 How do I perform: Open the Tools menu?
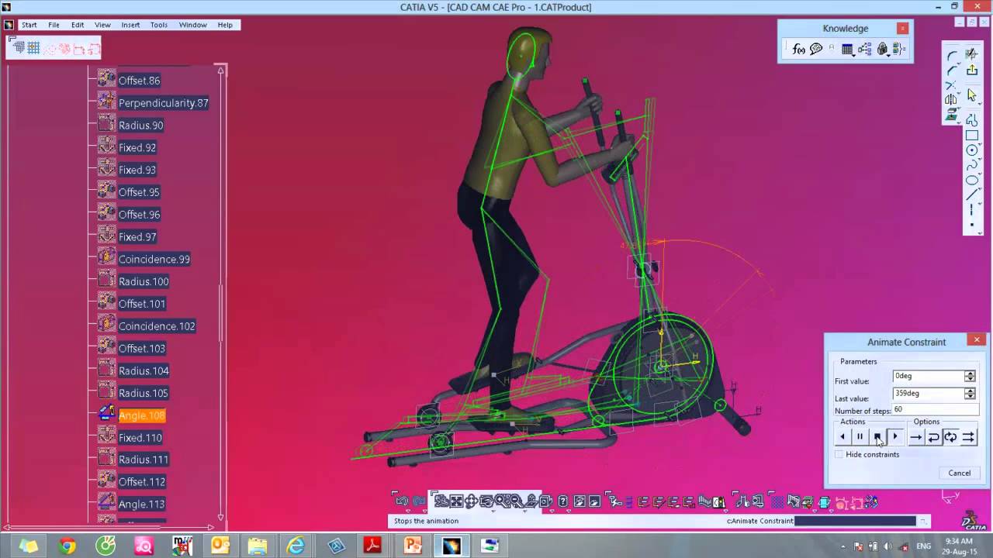click(x=159, y=25)
